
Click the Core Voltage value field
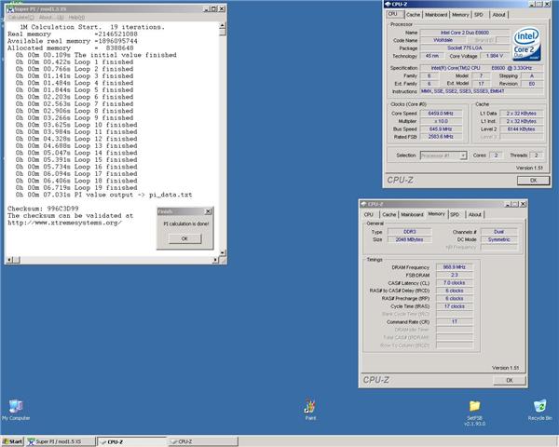[x=495, y=56]
